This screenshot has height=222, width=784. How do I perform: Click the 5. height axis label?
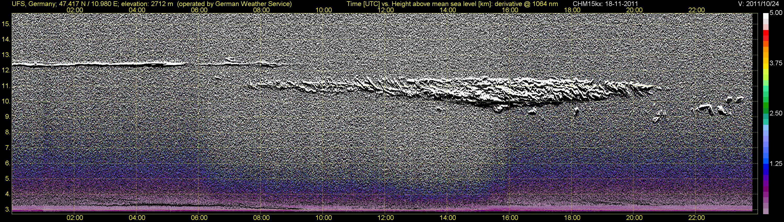8,178
